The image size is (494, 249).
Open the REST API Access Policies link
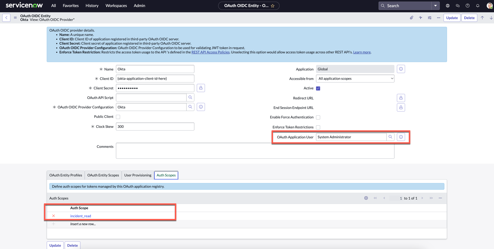(x=210, y=52)
